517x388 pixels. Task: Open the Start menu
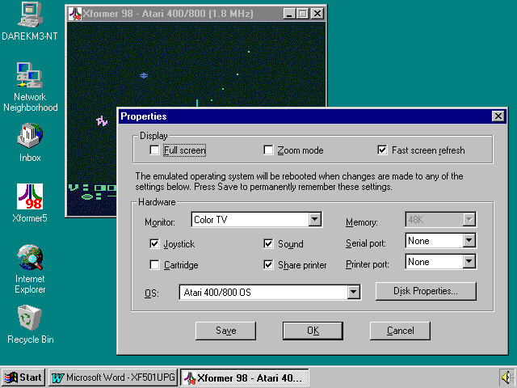point(23,377)
